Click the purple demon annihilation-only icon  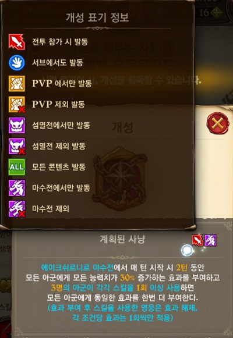(x=17, y=125)
